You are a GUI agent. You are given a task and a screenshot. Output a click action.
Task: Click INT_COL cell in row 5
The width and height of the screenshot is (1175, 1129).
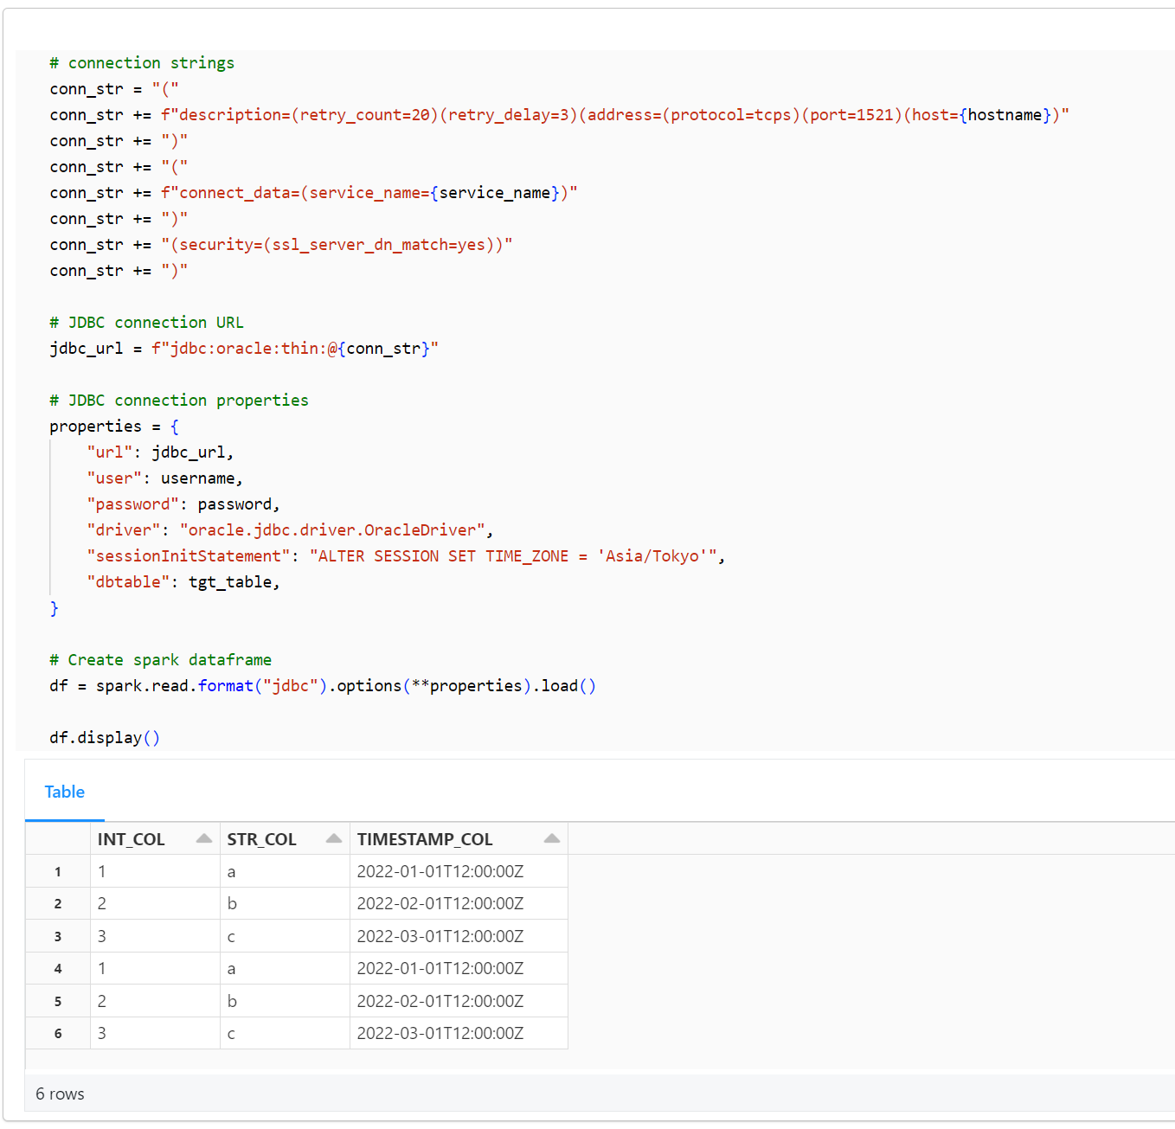click(155, 1001)
